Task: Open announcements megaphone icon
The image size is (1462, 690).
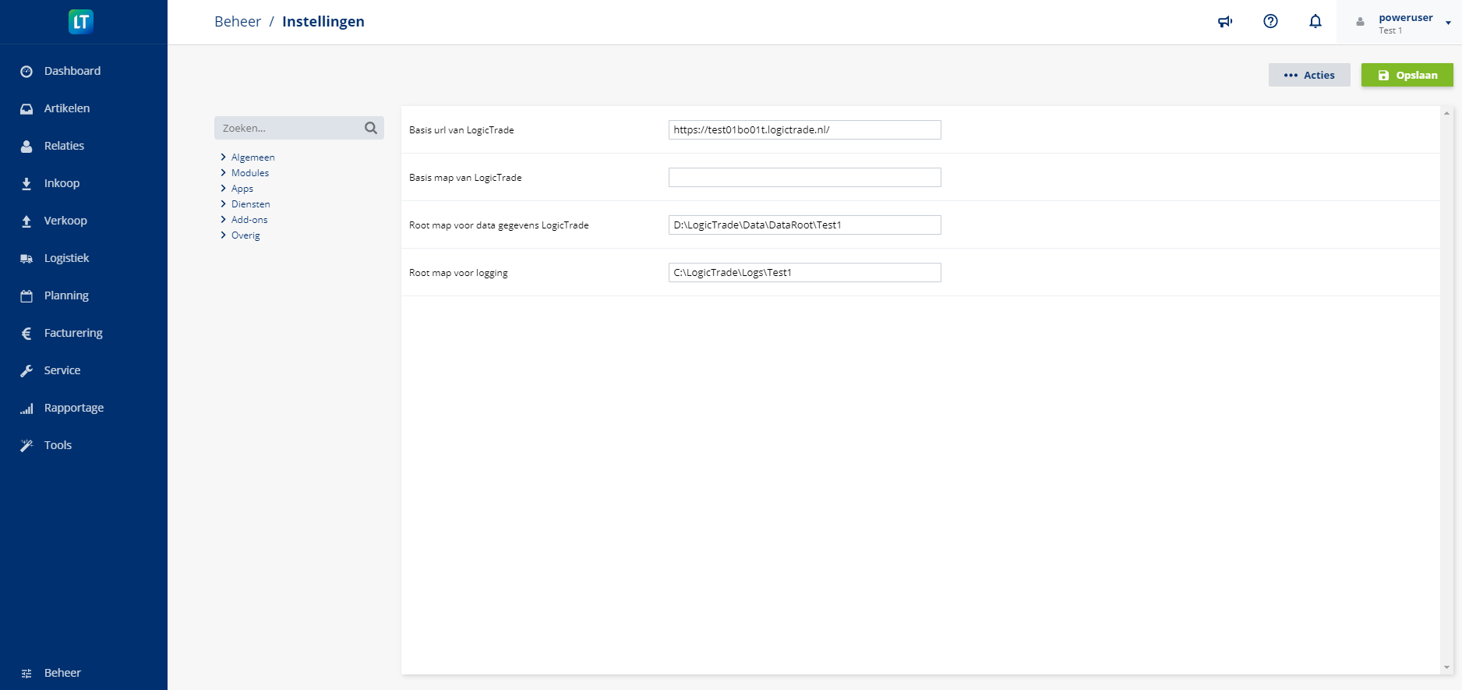Action: [x=1225, y=21]
